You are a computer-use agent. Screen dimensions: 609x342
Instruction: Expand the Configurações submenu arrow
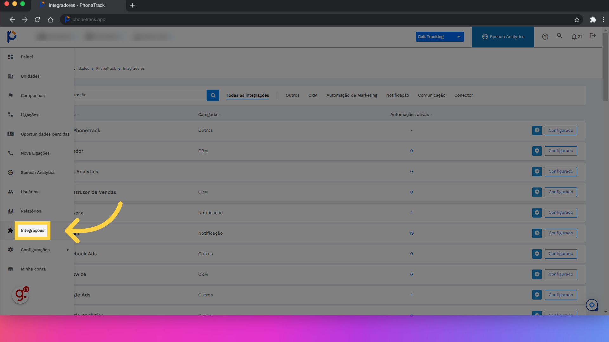click(x=68, y=250)
